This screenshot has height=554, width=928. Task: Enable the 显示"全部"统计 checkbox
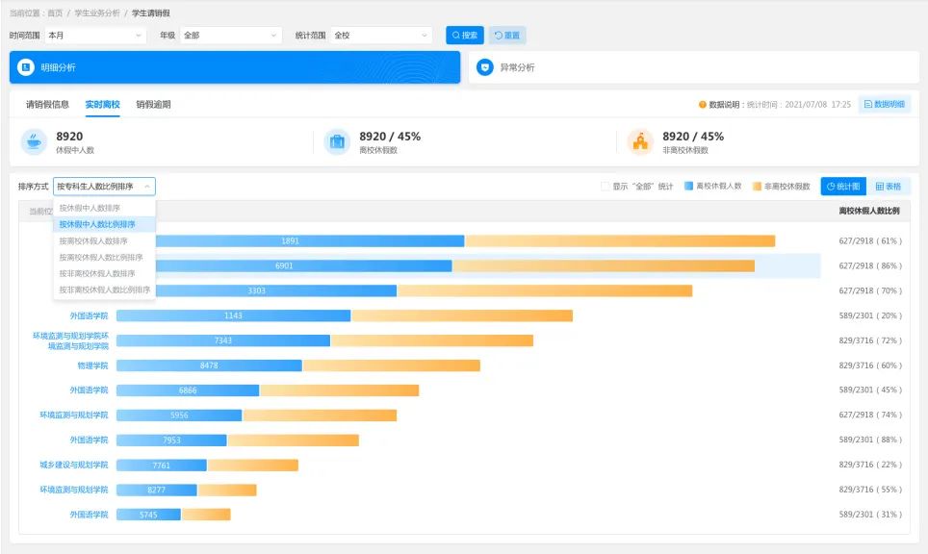pos(606,187)
